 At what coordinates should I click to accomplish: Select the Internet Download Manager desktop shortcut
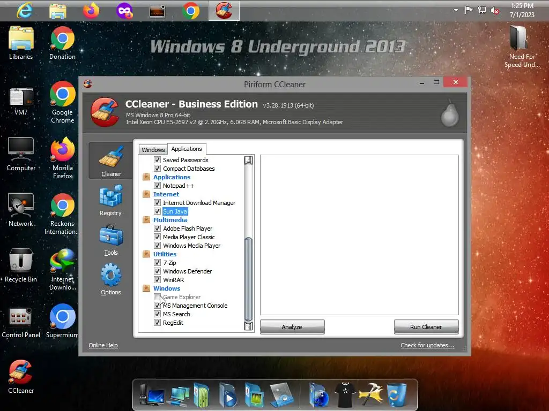coord(62,270)
